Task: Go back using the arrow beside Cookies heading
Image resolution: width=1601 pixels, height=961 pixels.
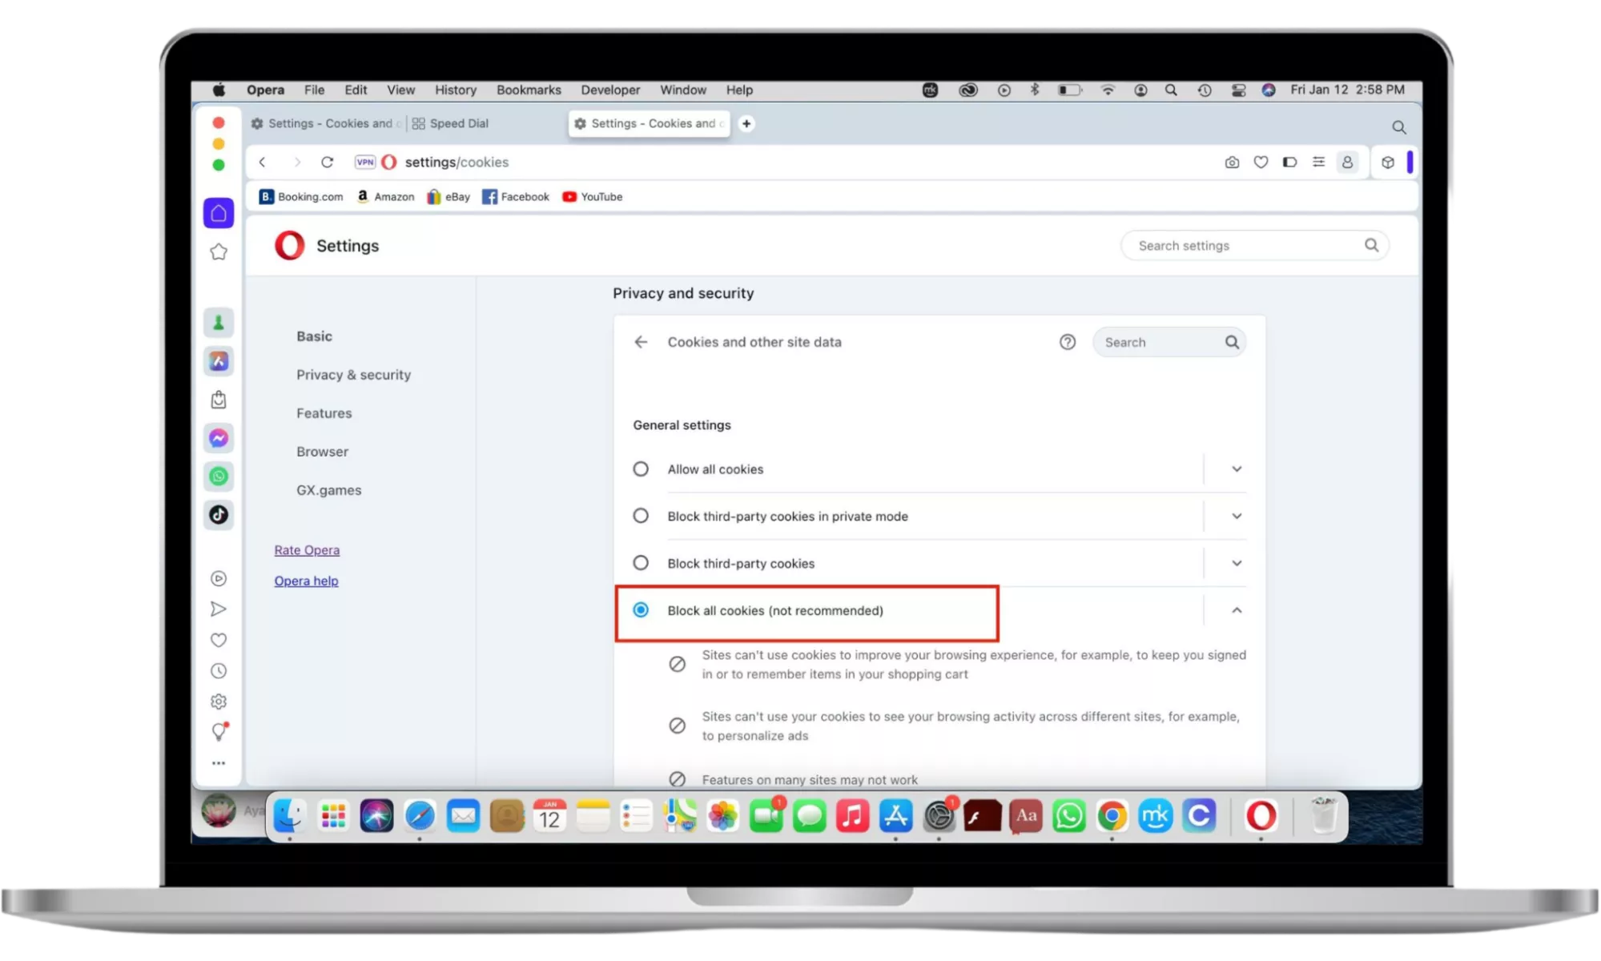Action: coord(641,343)
